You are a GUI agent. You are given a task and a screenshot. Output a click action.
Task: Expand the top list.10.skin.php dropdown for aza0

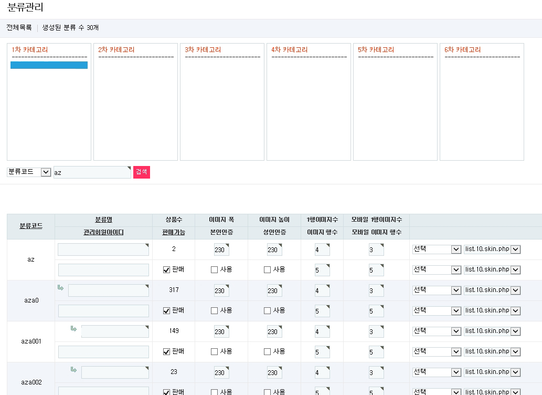click(492, 290)
